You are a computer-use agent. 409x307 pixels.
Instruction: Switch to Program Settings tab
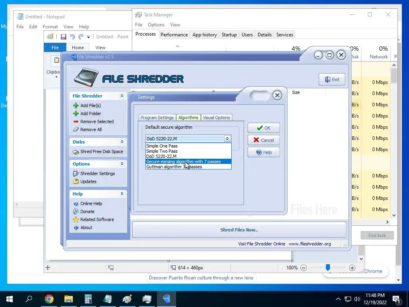(157, 118)
